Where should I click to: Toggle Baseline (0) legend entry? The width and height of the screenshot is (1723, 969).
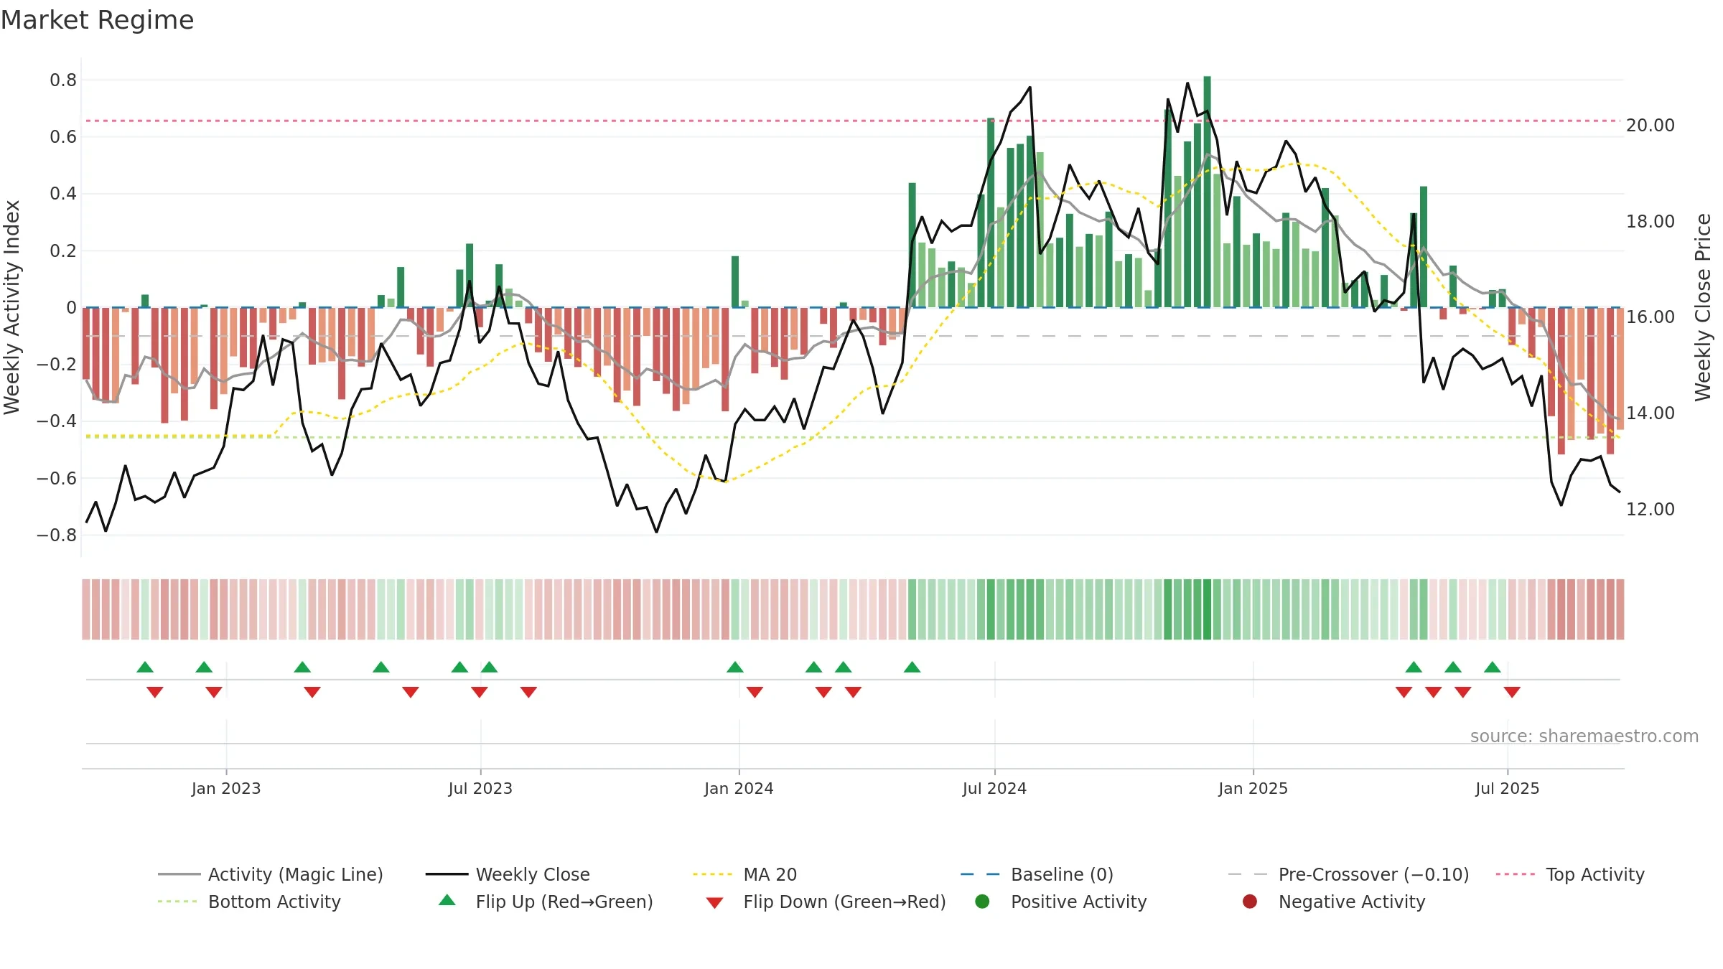pyautogui.click(x=1037, y=874)
